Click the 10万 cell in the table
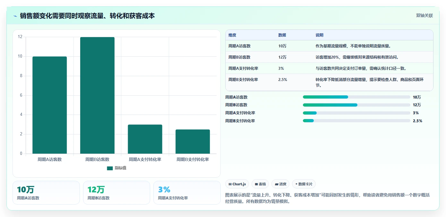Screen dimensions: 446x217 (283, 46)
